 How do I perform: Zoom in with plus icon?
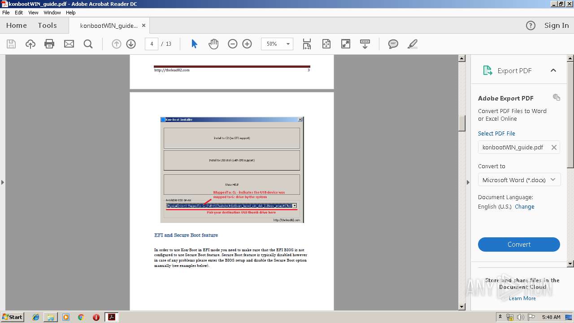pos(247,44)
